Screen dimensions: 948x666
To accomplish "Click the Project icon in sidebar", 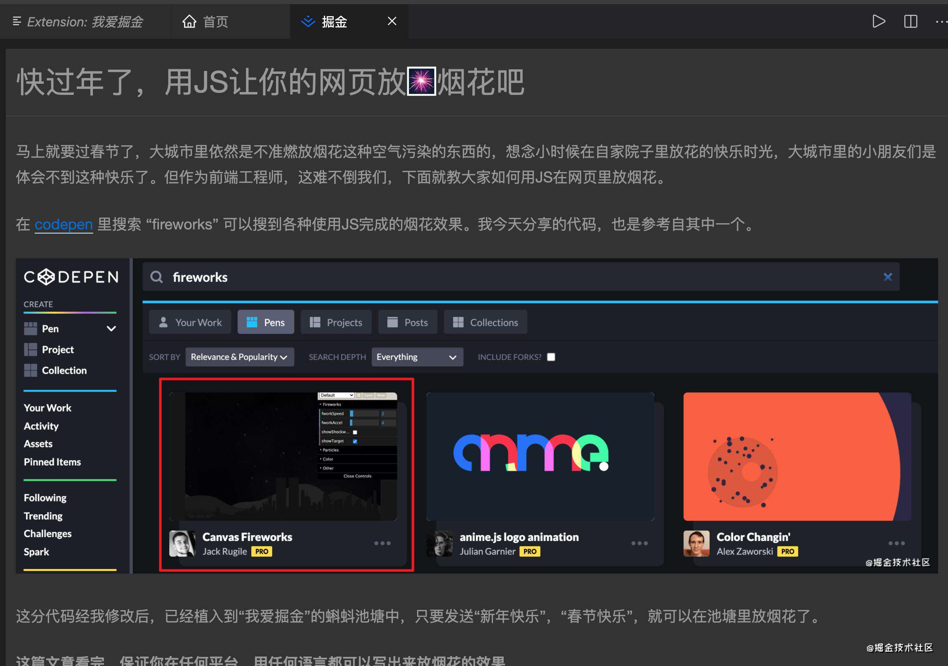I will click(x=30, y=350).
